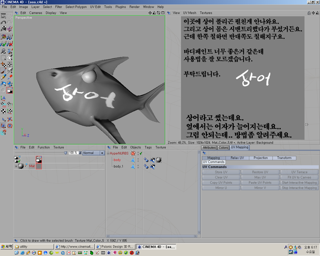Image resolution: width=320 pixels, height=256 pixels.
Task: Toggle the HyperNURBS green enable checkmark
Action: (x=141, y=153)
